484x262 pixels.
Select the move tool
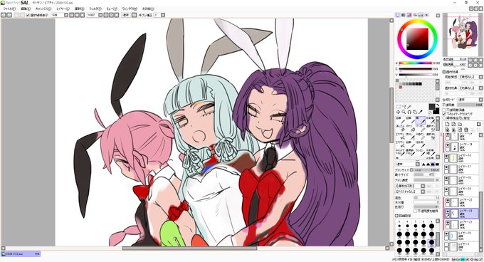pos(398,112)
